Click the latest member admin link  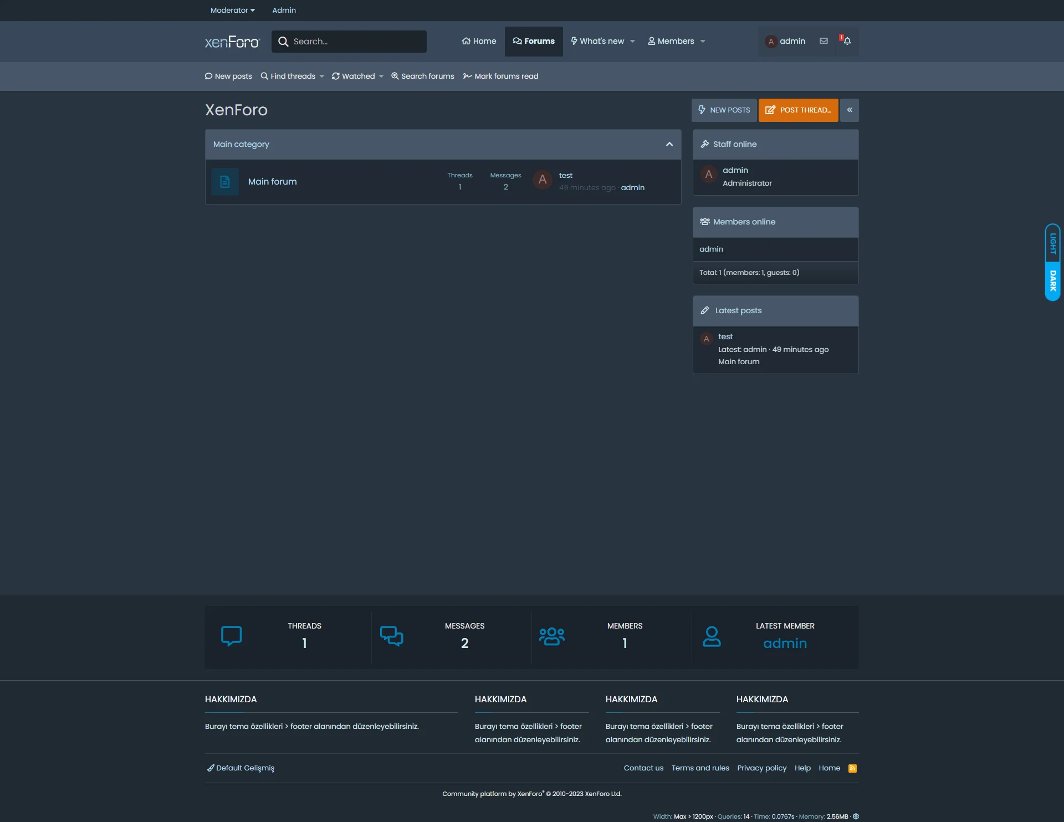coord(785,643)
